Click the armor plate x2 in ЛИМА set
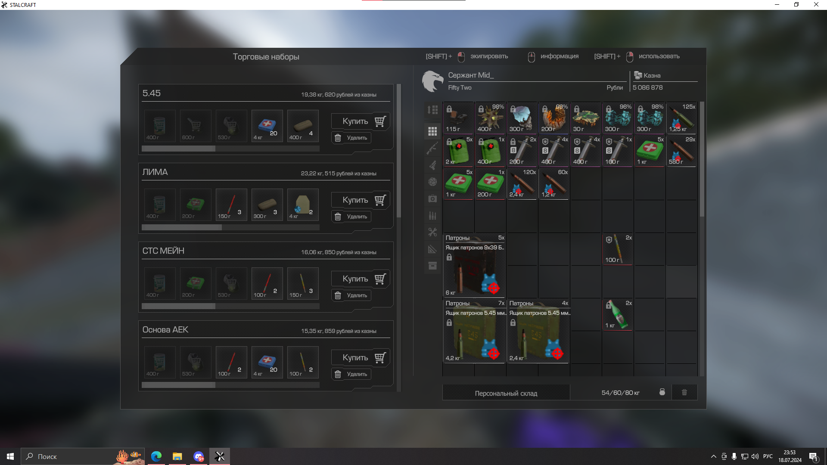The width and height of the screenshot is (827, 465). pos(303,205)
